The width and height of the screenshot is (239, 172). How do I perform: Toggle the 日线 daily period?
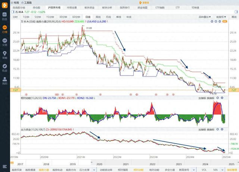87,17
